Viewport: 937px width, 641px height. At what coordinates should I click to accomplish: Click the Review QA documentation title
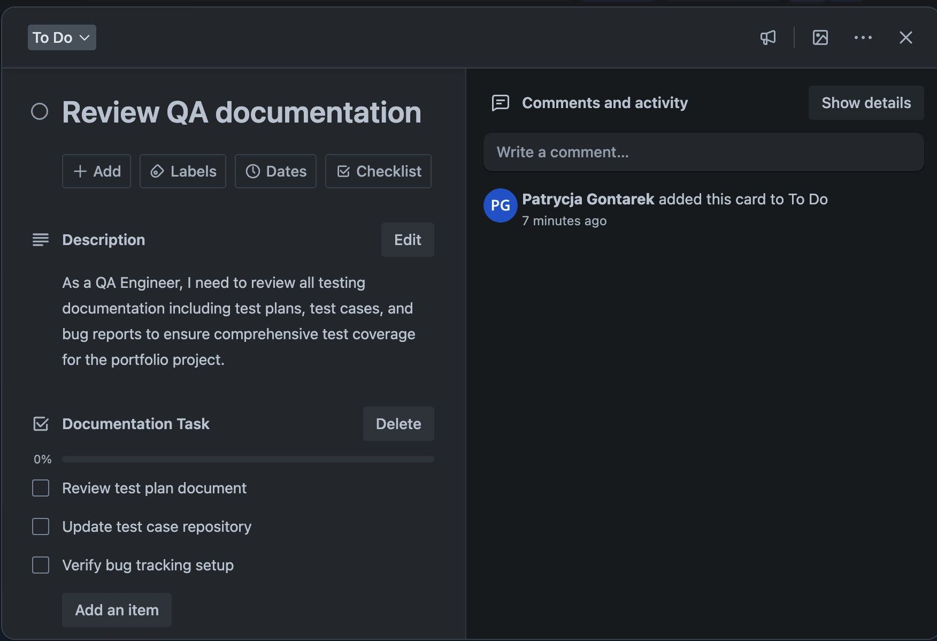[x=242, y=112]
